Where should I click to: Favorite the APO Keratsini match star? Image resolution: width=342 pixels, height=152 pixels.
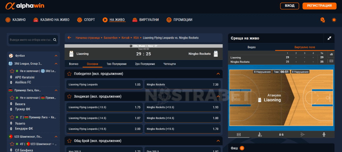click(12, 71)
